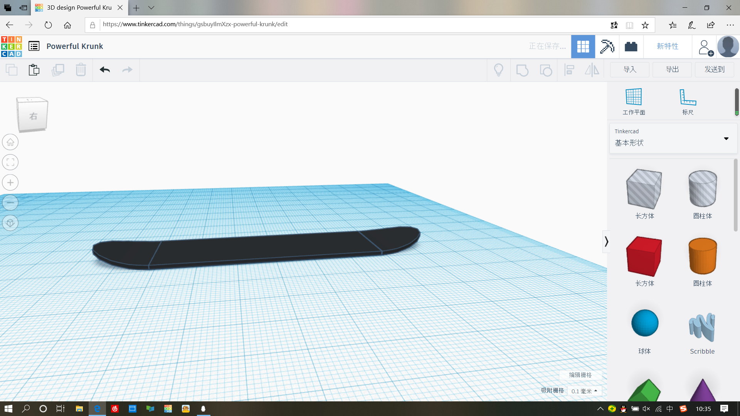
Task: Open the browser more options menu
Action: pyautogui.click(x=730, y=25)
